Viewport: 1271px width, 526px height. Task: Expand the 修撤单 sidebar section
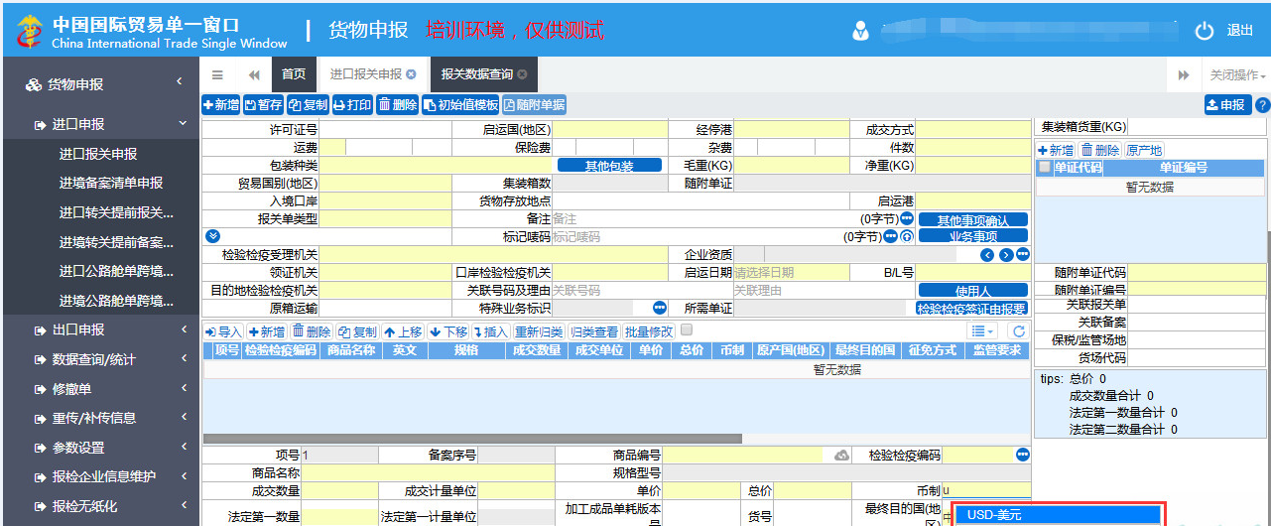pos(99,389)
